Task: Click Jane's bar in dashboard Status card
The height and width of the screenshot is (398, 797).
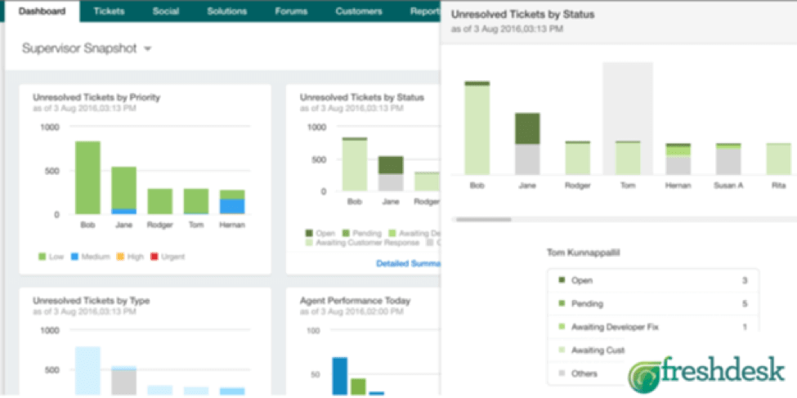Action: (391, 174)
